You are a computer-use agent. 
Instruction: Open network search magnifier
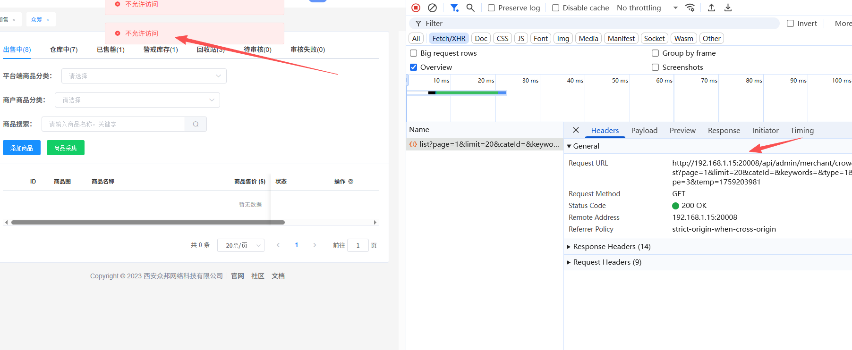tap(470, 8)
